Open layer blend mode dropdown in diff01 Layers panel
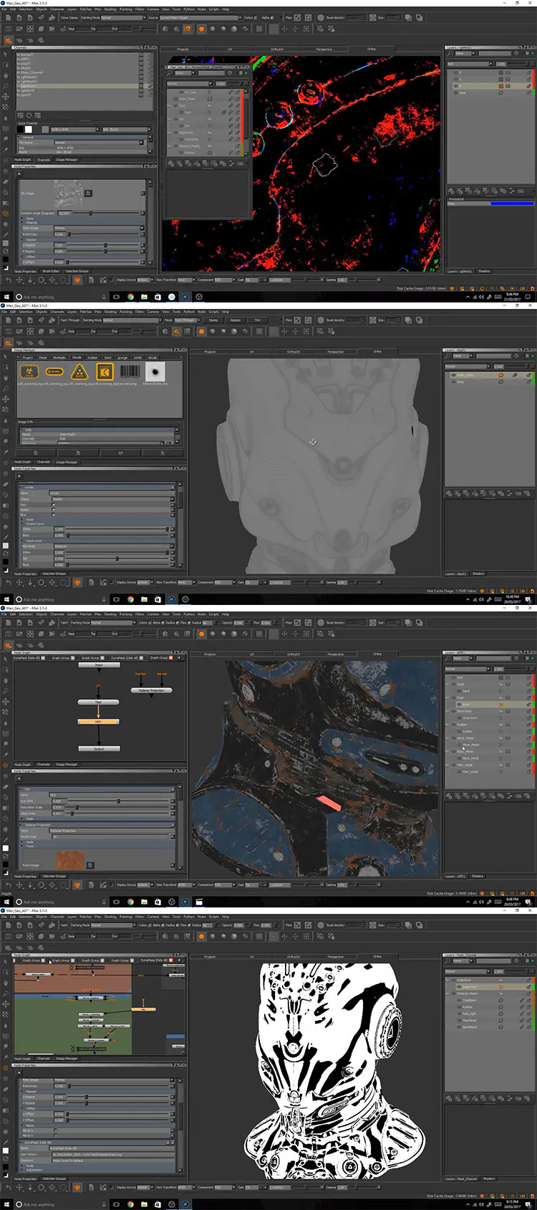Image resolution: width=537 pixels, height=1210 pixels. [x=468, y=669]
